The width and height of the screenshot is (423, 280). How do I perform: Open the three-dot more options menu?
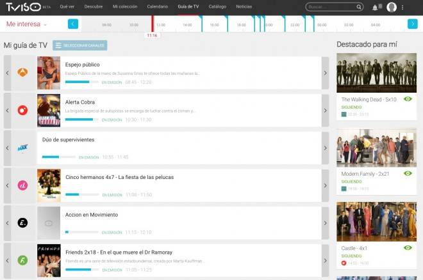[402, 7]
